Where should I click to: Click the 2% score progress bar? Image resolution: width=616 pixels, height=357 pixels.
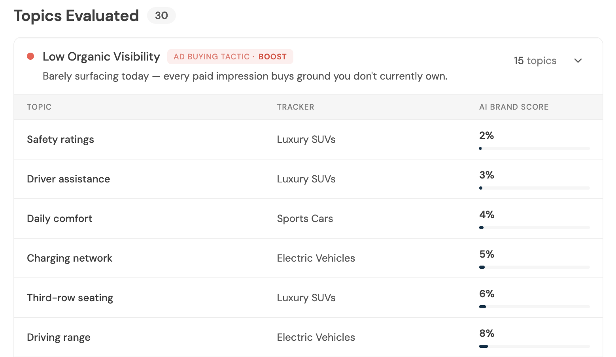(x=535, y=148)
